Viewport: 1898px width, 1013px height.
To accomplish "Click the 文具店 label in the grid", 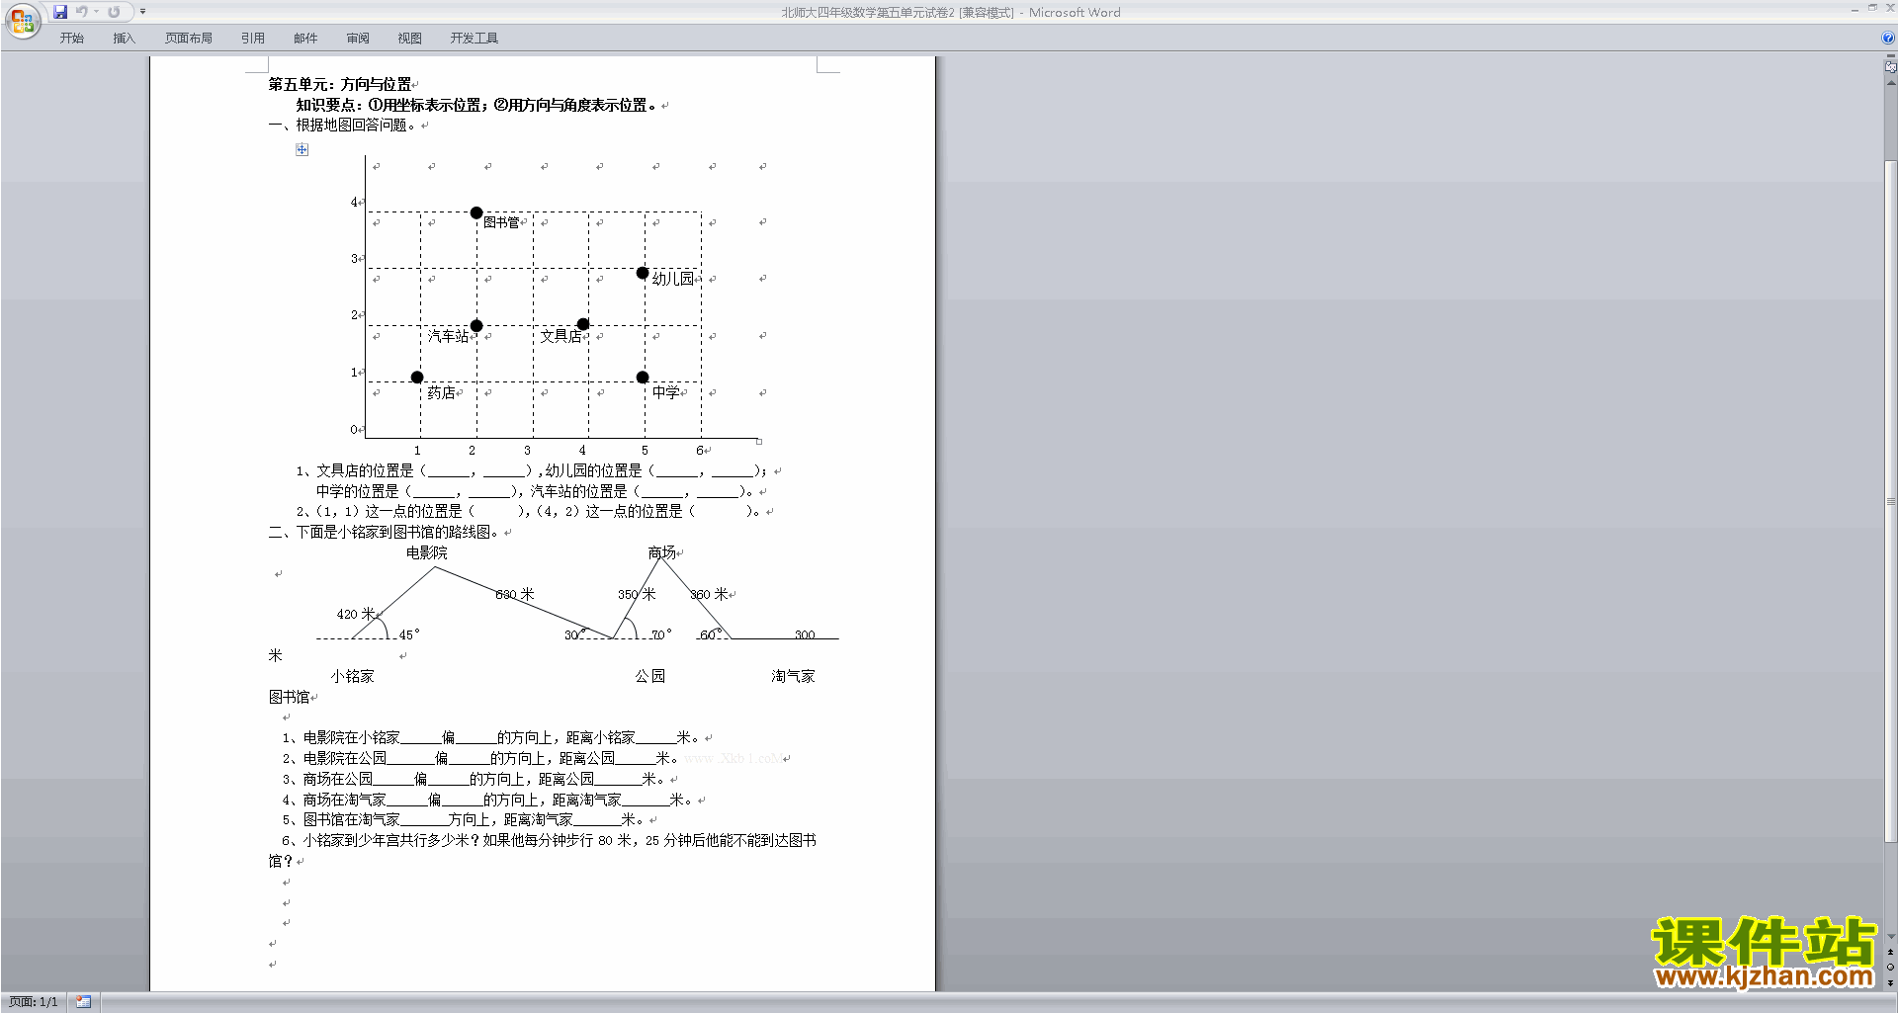I will (x=561, y=336).
